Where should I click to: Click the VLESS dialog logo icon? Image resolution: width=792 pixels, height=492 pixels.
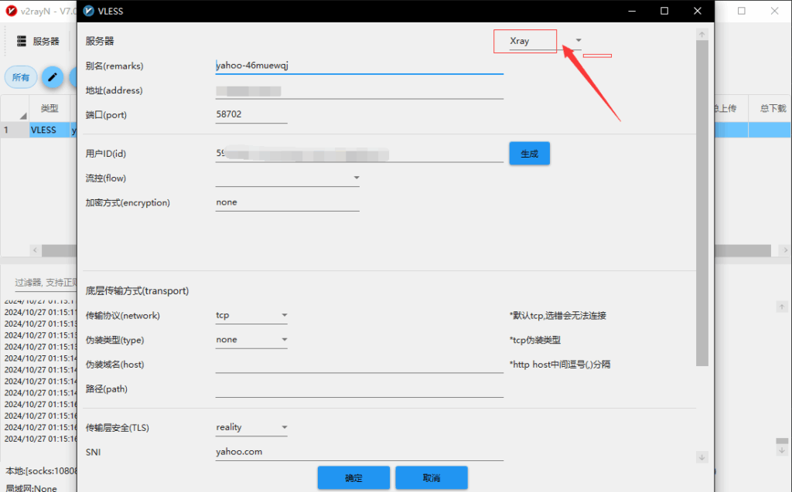pyautogui.click(x=90, y=12)
